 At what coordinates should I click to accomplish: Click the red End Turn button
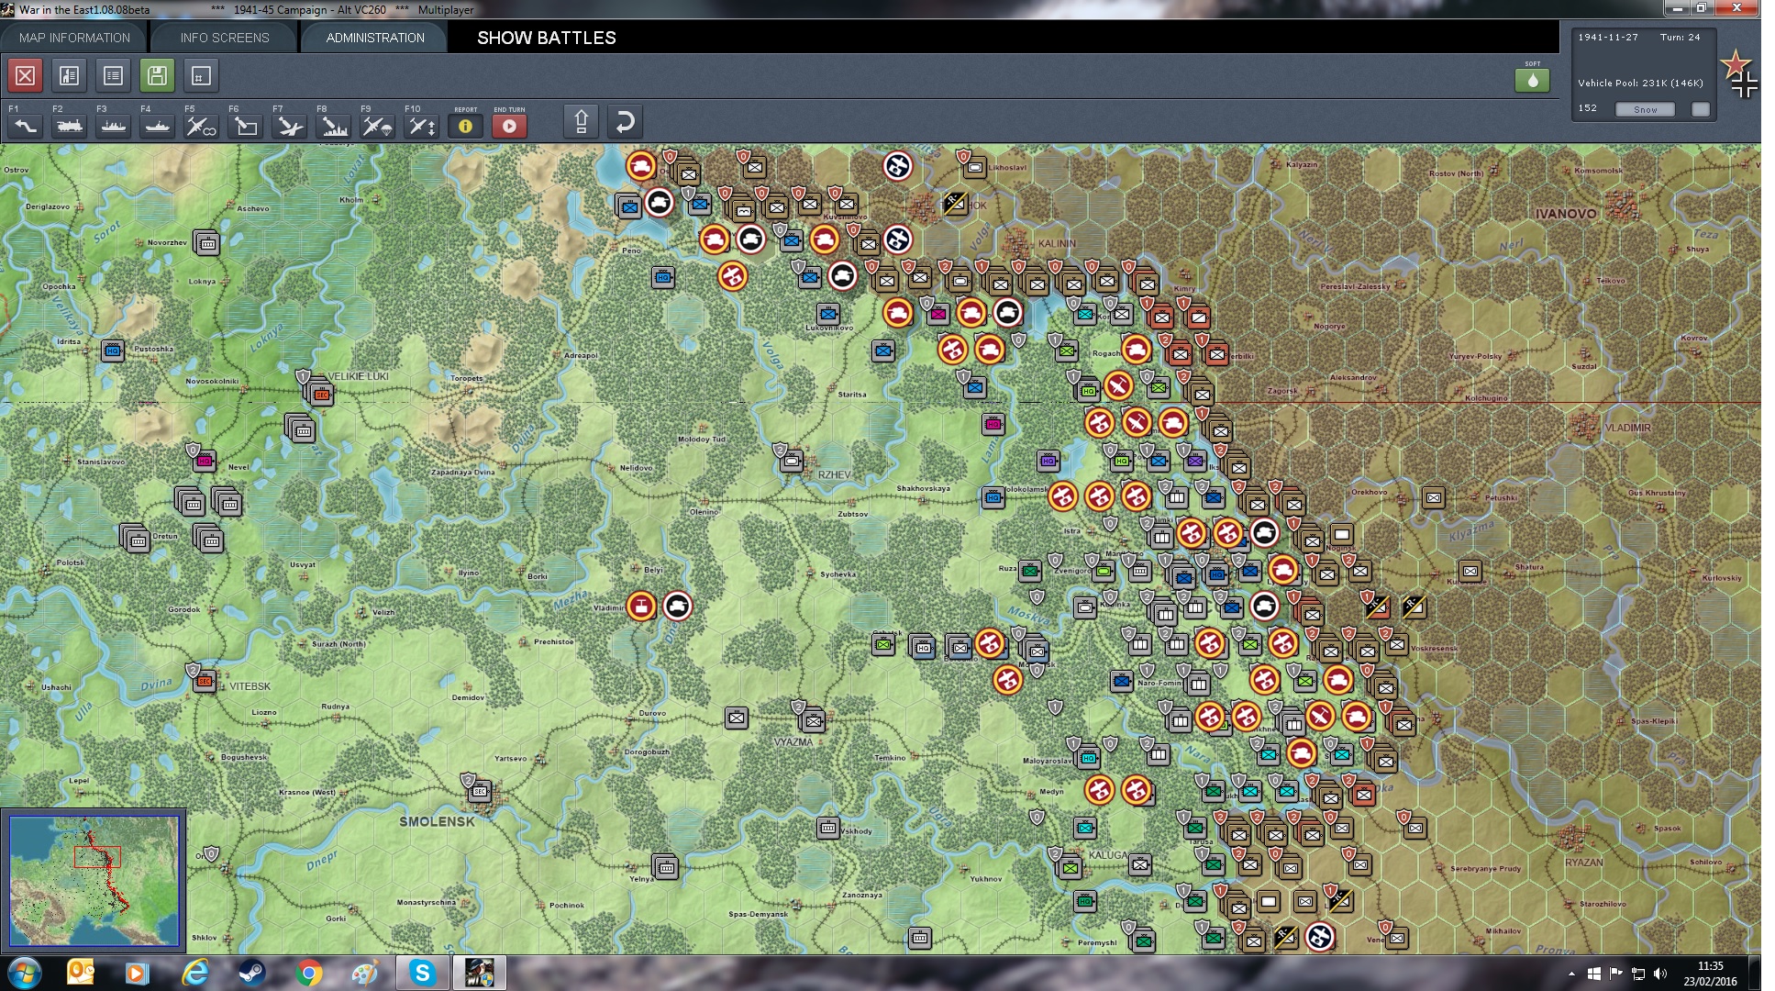pyautogui.click(x=509, y=126)
